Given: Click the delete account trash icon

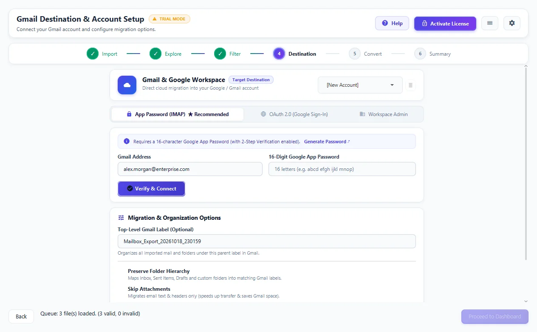Looking at the screenshot, I should pos(410,85).
